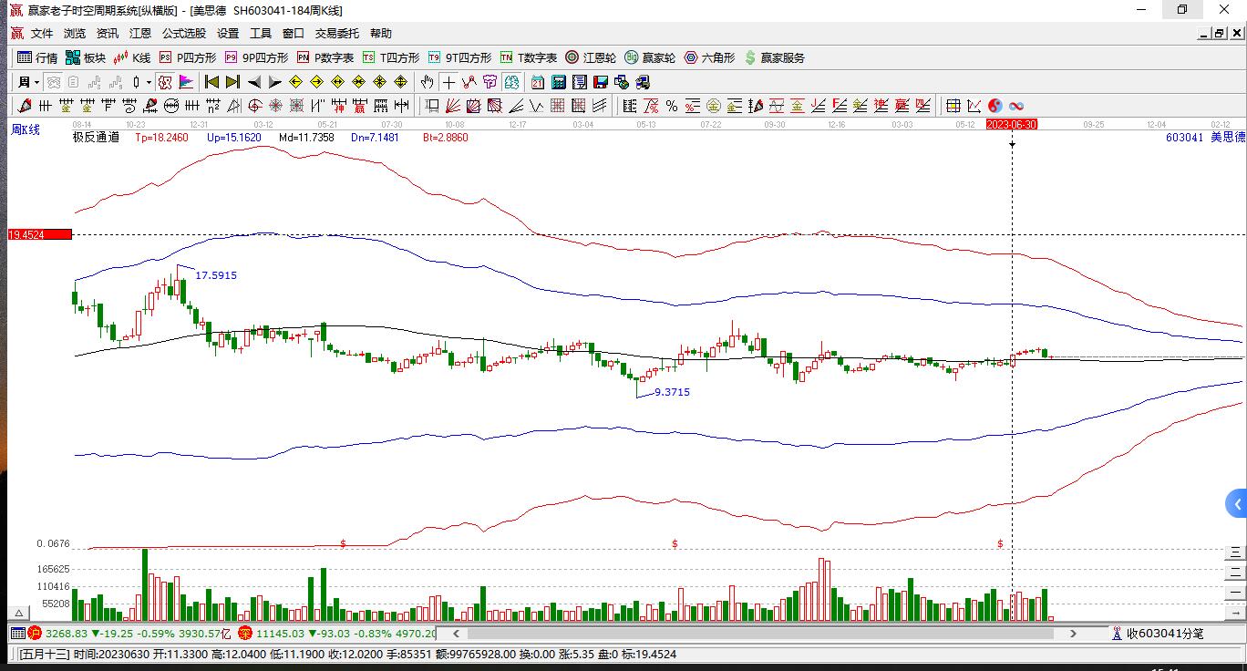Open the 交易委托 menu
Screen dimensions: 1247x671
[337, 34]
